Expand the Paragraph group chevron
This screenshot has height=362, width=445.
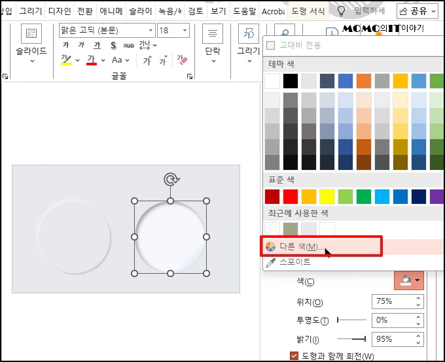[x=213, y=61]
